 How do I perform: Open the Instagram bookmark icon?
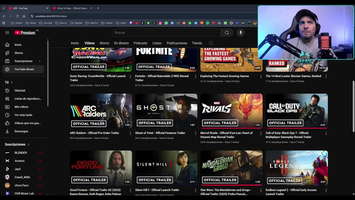[160, 23]
